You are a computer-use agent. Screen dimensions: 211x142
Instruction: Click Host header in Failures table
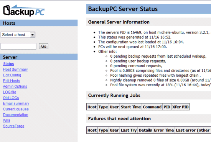[x=92, y=130]
